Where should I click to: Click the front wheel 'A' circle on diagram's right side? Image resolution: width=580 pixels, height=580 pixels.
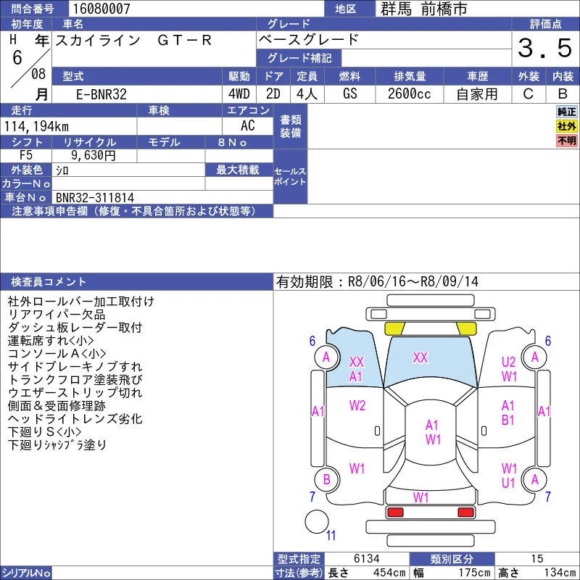click(534, 357)
